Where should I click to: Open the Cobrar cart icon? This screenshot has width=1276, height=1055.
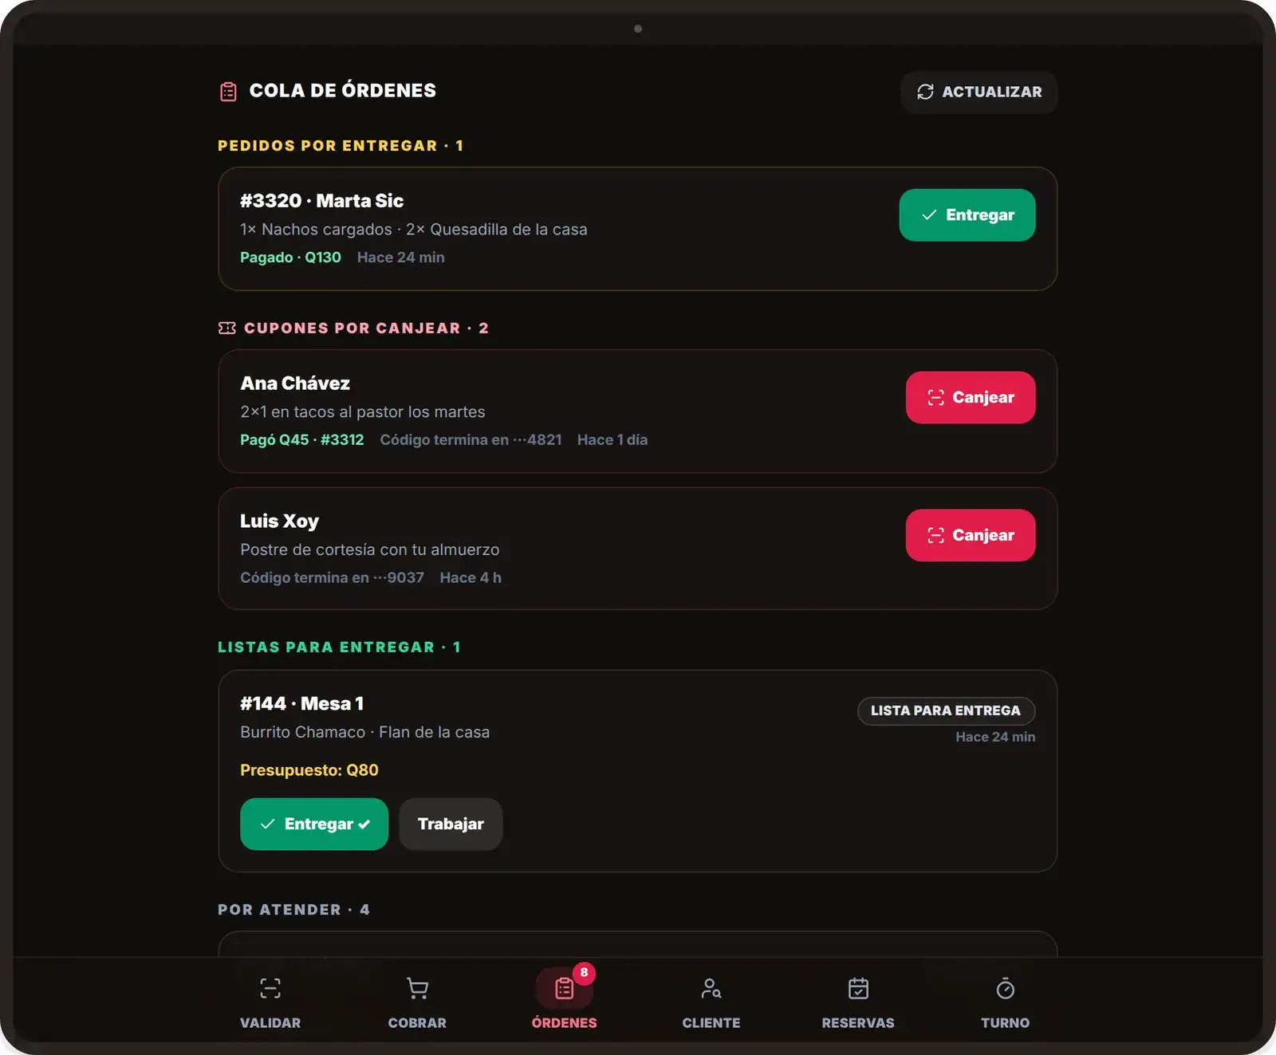417,989
